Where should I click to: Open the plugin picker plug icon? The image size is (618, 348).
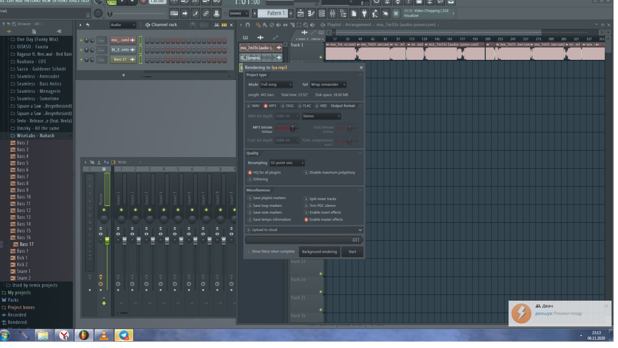pyautogui.click(x=364, y=13)
